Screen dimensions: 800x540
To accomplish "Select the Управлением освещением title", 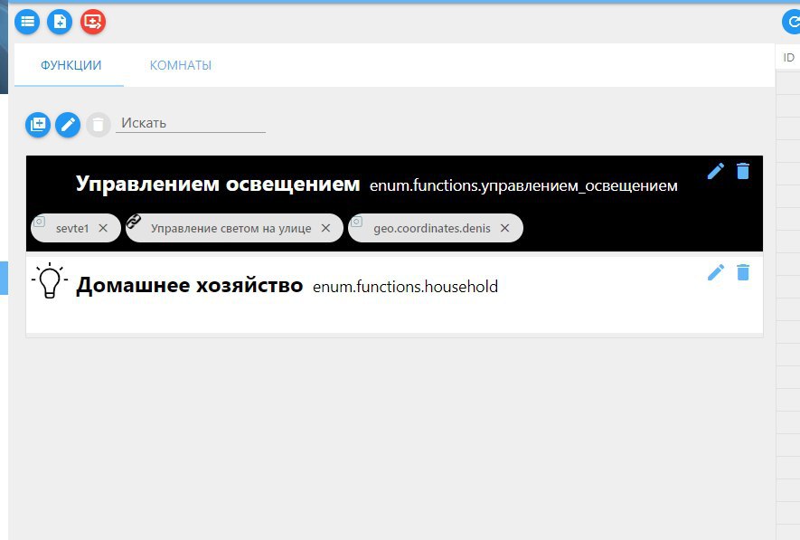I will 218,184.
